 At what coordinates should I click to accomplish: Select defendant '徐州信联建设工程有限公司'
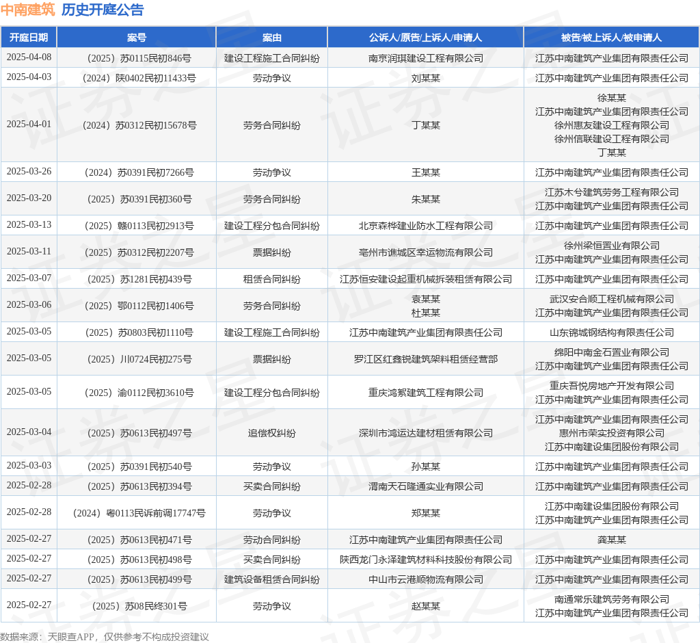(x=612, y=139)
